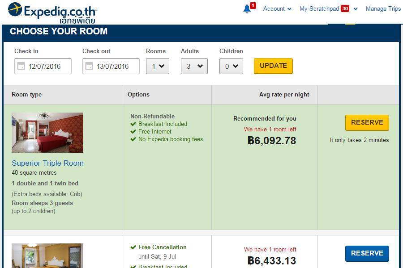Click the Scratchpad red count badge
This screenshot has height=268, width=403.
345,8
